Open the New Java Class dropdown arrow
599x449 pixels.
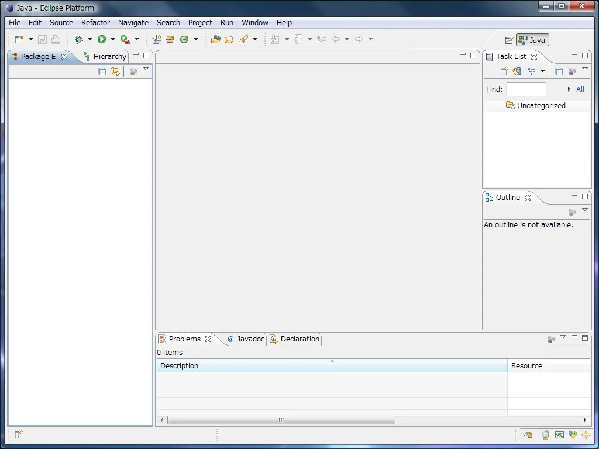195,39
